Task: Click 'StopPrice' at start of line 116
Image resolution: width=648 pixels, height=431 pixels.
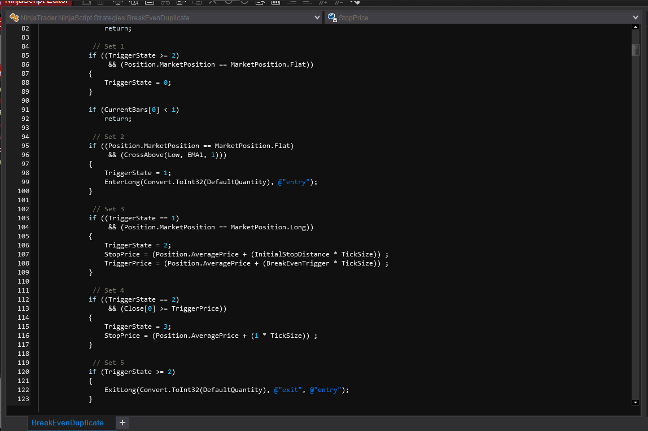Action: tap(122, 336)
